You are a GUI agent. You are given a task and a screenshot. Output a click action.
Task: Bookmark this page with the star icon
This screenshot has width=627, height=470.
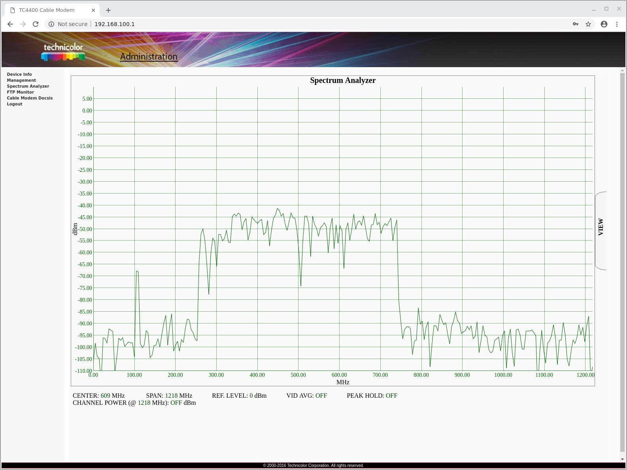(588, 24)
